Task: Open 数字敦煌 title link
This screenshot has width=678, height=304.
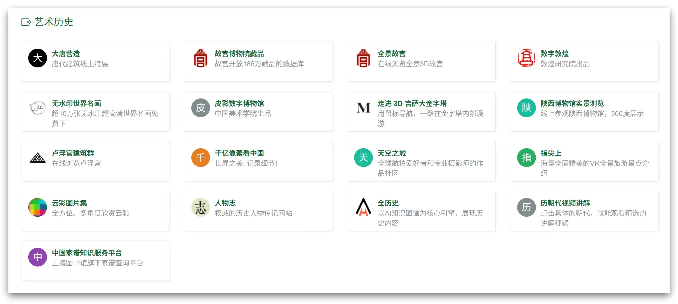Action: [555, 54]
